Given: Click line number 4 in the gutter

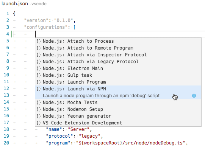Looking at the screenshot, I should (x=8, y=34).
